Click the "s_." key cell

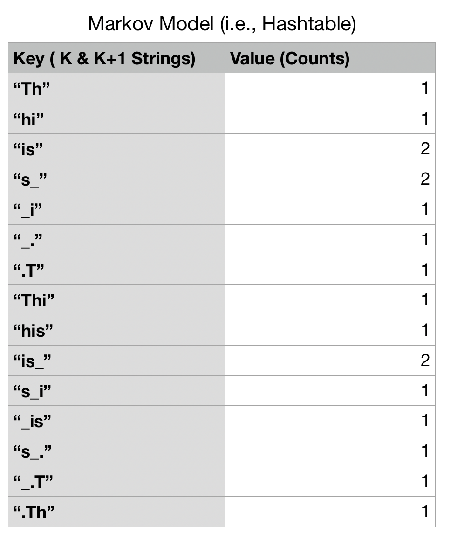[33, 451]
